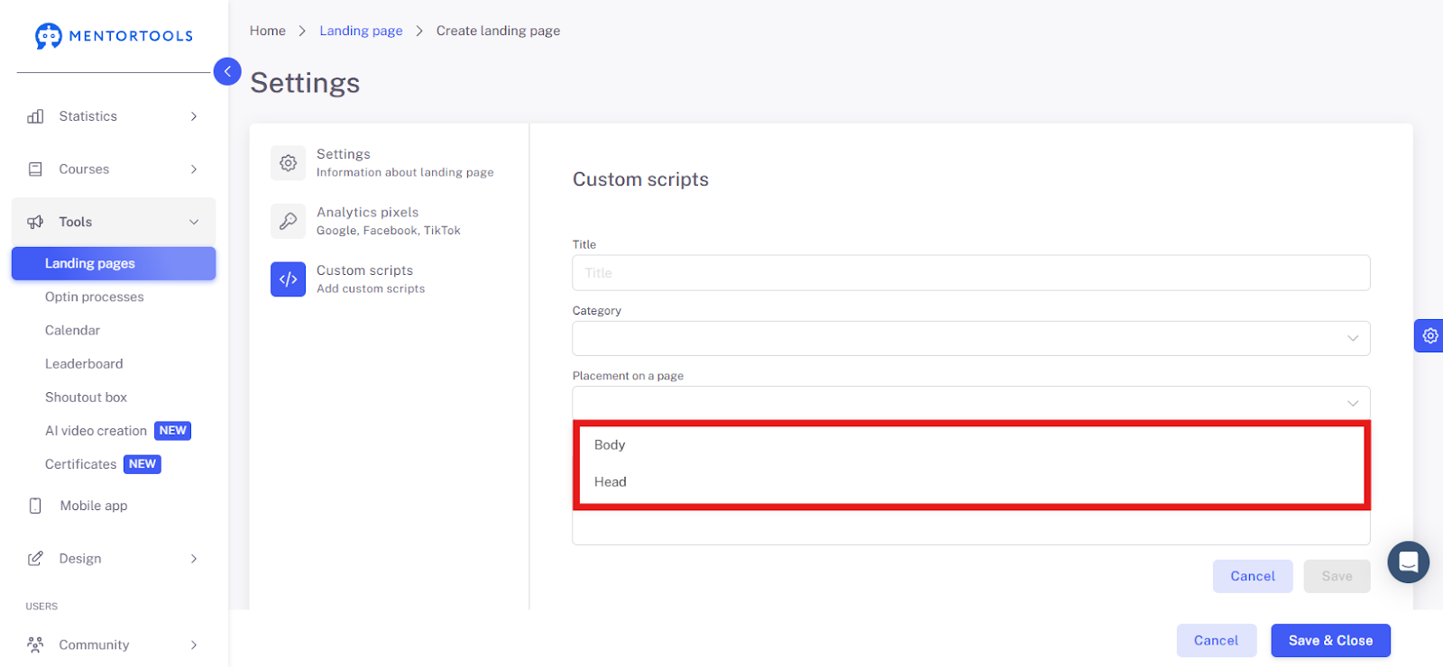Open the chat support bubble

pyautogui.click(x=1408, y=562)
